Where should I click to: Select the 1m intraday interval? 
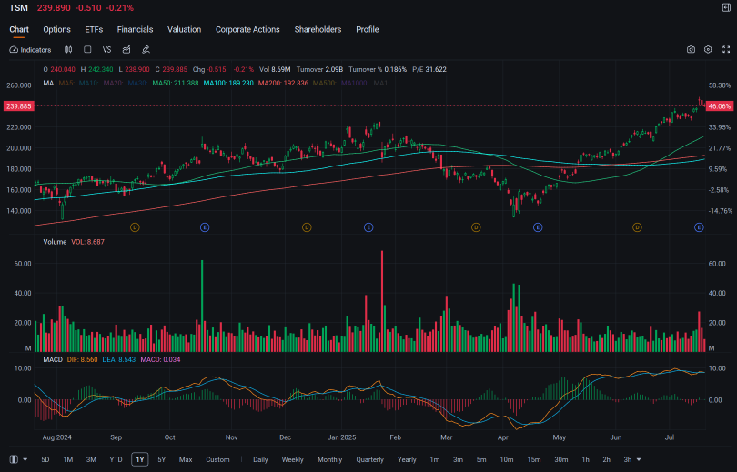pos(435,459)
